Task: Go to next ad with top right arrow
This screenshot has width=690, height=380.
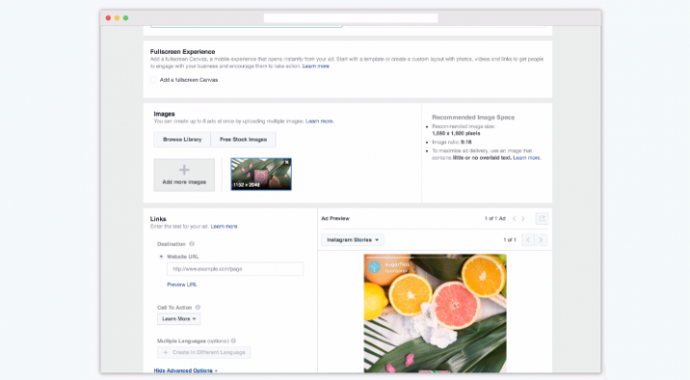Action: click(522, 218)
